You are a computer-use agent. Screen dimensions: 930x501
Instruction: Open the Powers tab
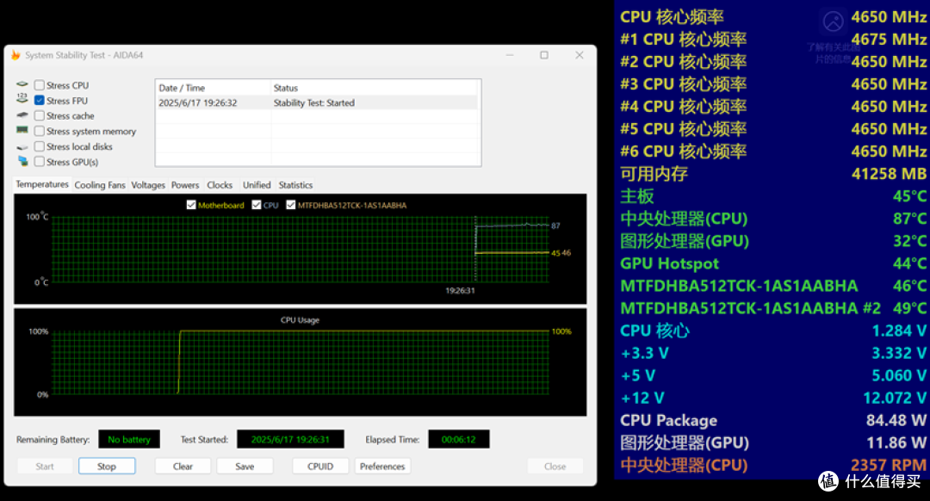[185, 185]
